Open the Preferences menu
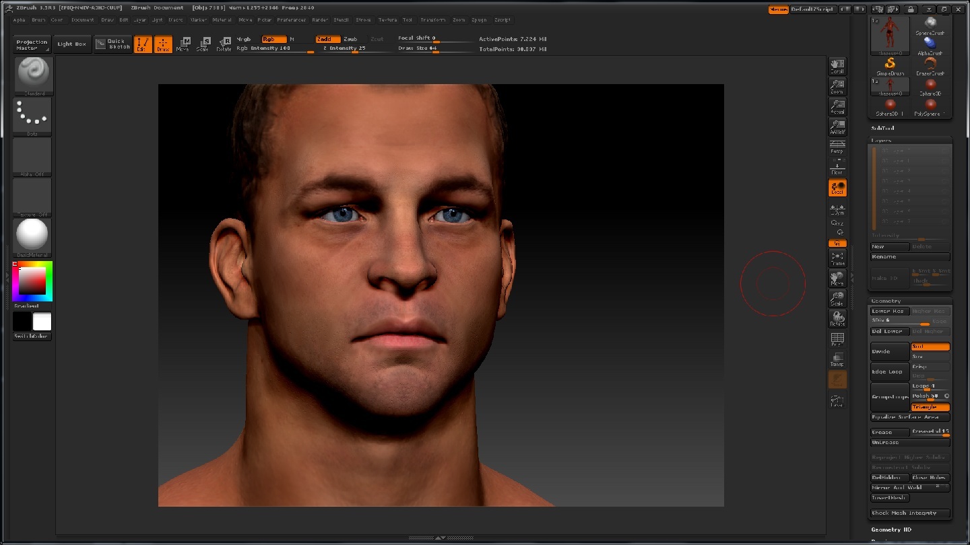The width and height of the screenshot is (970, 545). pos(291,20)
